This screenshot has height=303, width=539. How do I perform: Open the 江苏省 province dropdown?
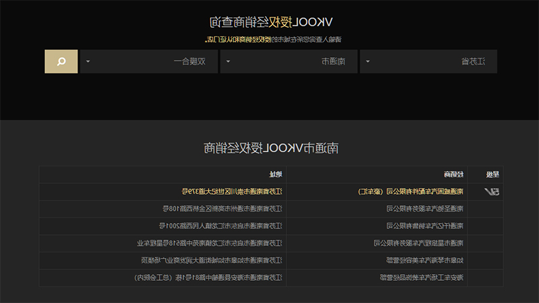click(429, 61)
